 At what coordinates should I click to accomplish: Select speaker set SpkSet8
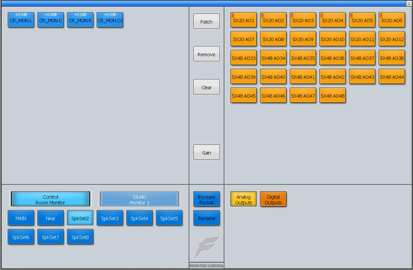[80, 237]
